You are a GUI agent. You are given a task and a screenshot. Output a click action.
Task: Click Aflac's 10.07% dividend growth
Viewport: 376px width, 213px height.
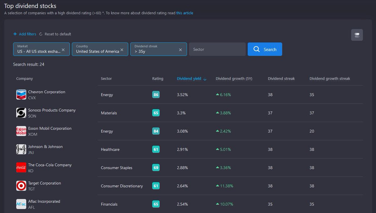[x=224, y=204]
